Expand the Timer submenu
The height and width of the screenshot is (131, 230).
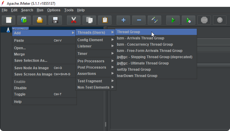click(x=95, y=54)
